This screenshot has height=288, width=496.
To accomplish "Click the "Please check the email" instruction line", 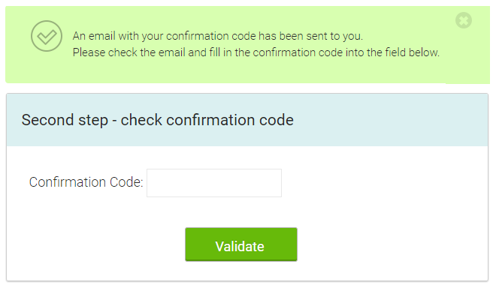I will [256, 52].
